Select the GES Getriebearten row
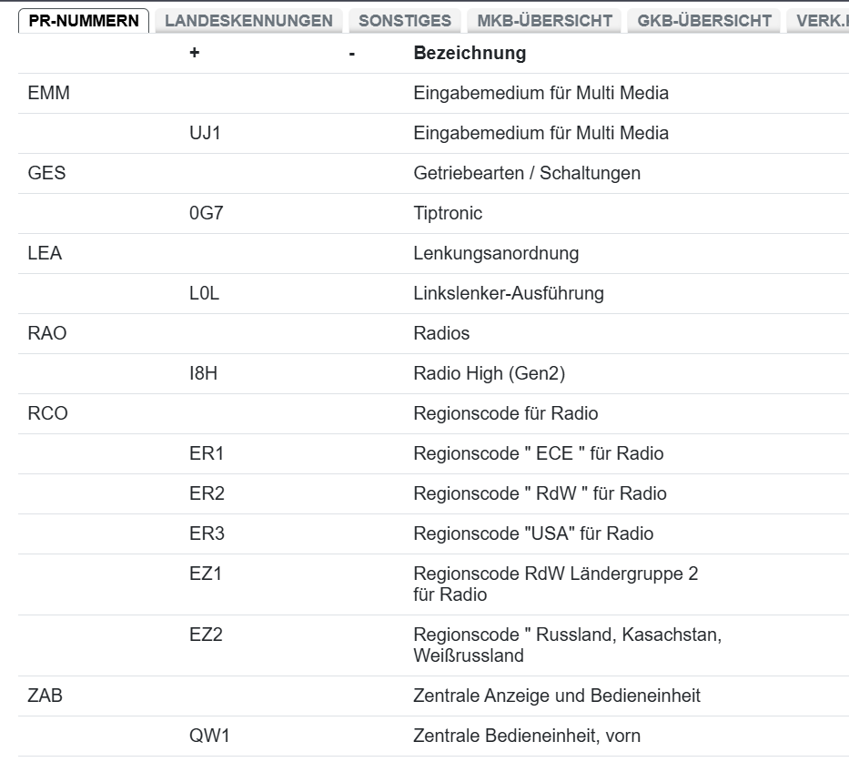This screenshot has height=762, width=849. 433,173
